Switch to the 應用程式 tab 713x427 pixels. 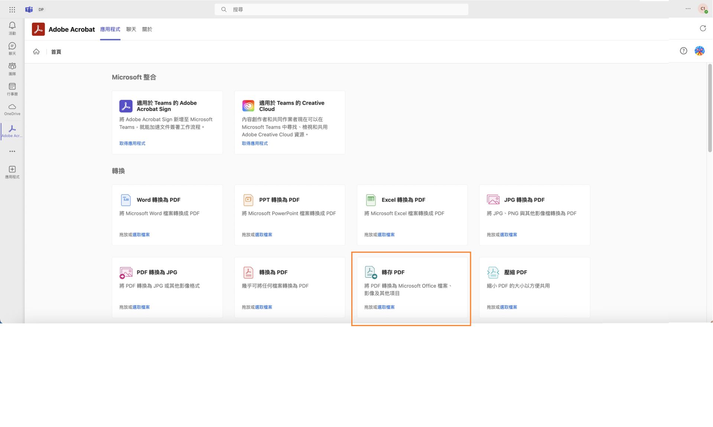[110, 29]
